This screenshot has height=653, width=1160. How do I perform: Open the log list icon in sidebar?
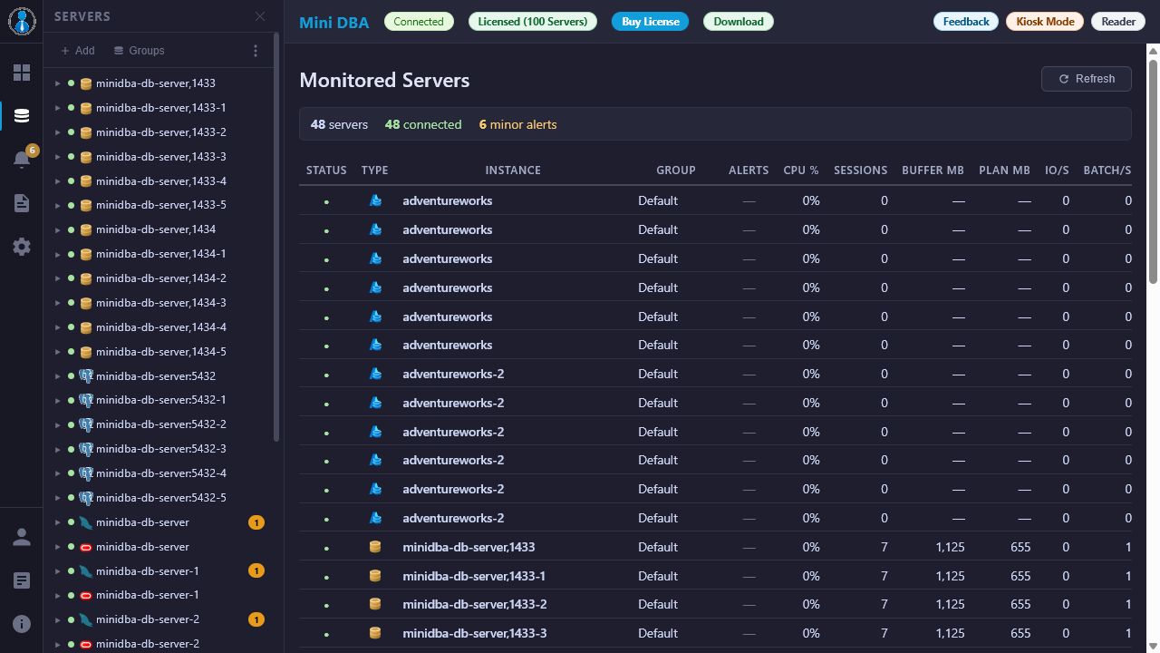[x=22, y=580]
